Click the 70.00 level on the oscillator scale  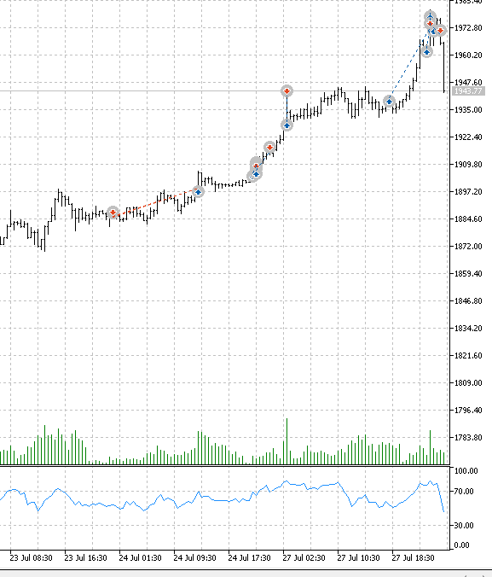(465, 492)
